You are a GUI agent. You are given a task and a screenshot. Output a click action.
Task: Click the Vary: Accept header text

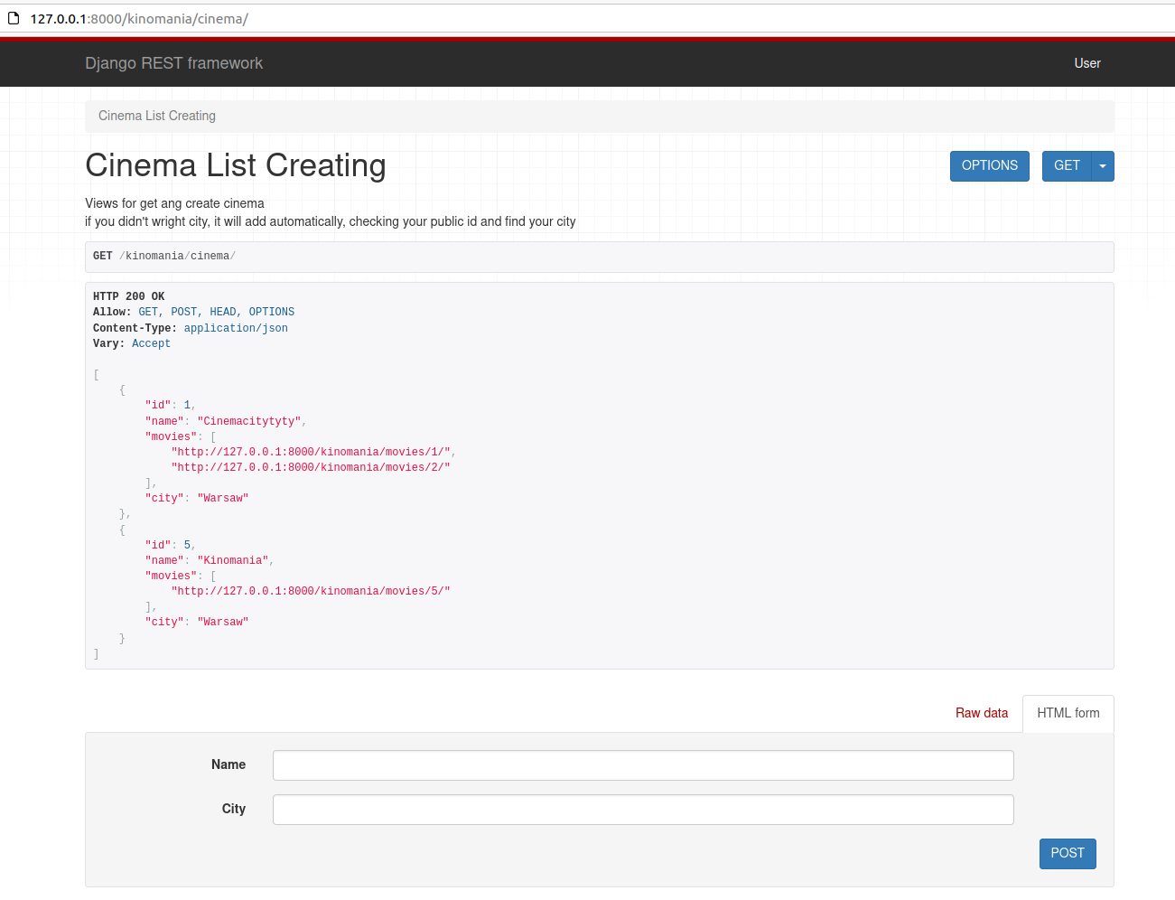tap(132, 343)
